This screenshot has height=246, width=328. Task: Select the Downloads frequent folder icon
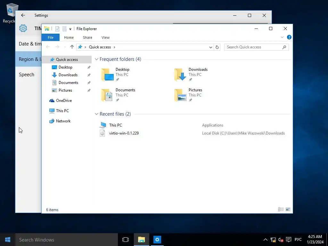coord(180,74)
